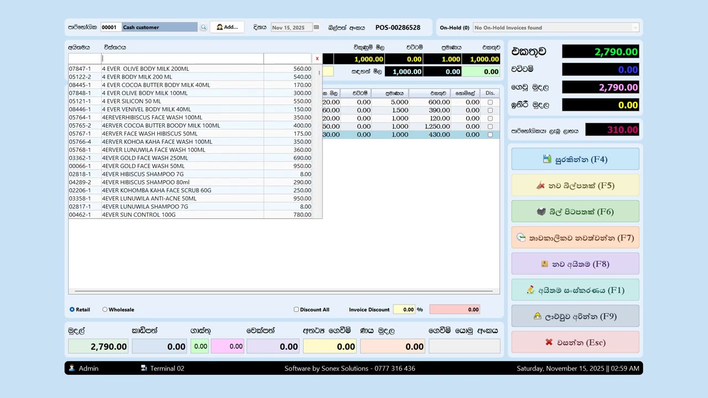Select 4EVER GOLD FACE WASH 50ML

[x=190, y=166]
